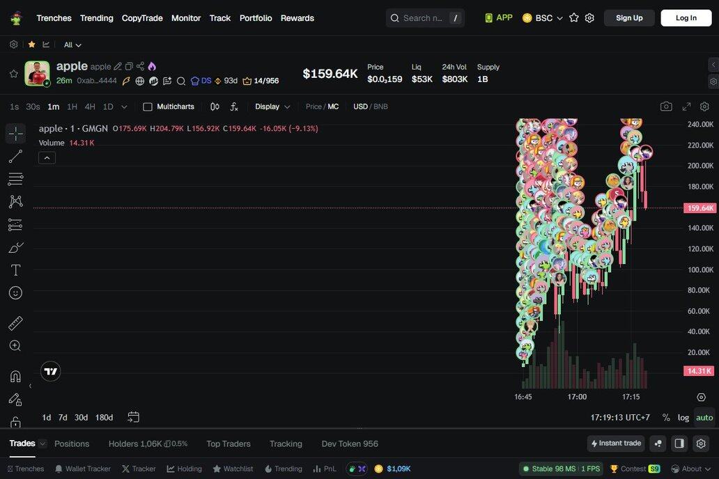Select the trend line drawing tool
Image resolution: width=719 pixels, height=479 pixels.
(x=15, y=157)
